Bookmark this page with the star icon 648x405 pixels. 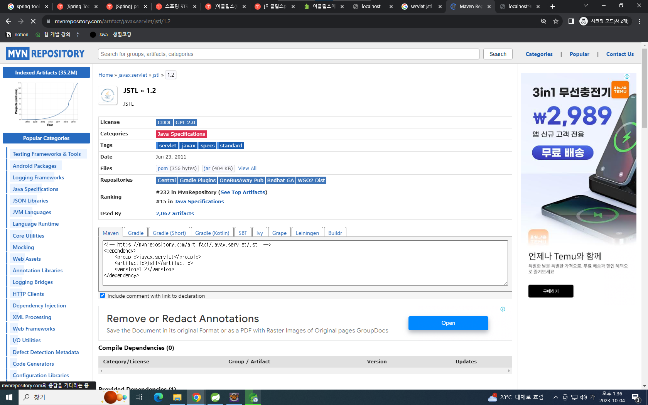[x=556, y=21]
